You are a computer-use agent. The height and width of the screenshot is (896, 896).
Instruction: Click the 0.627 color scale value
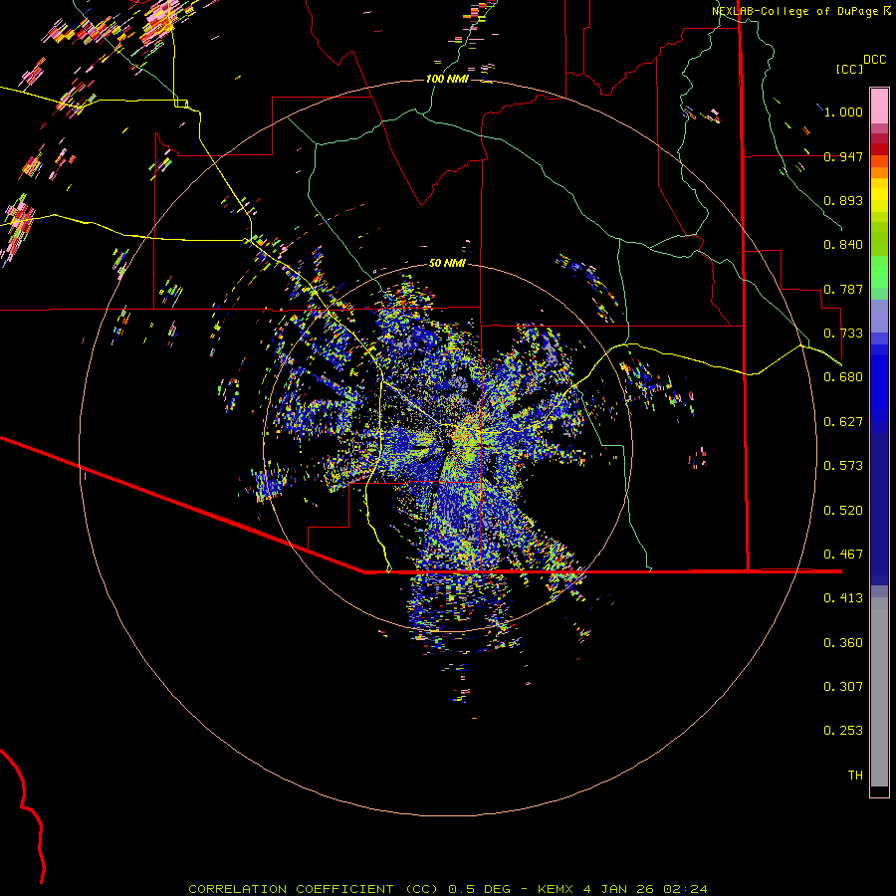pyautogui.click(x=843, y=422)
